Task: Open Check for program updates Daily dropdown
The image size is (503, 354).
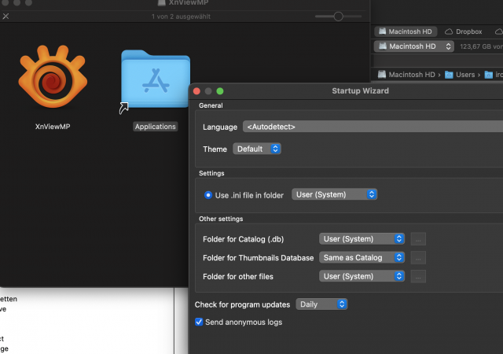Action: 321,304
